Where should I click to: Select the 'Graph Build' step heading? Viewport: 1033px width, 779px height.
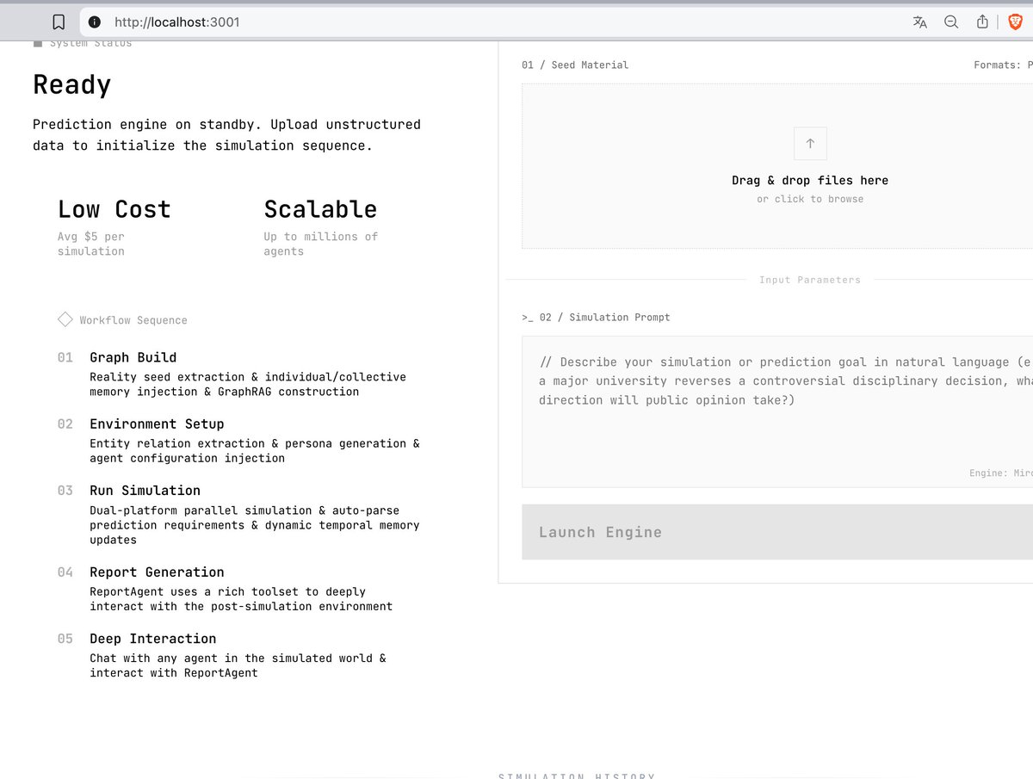pos(133,357)
